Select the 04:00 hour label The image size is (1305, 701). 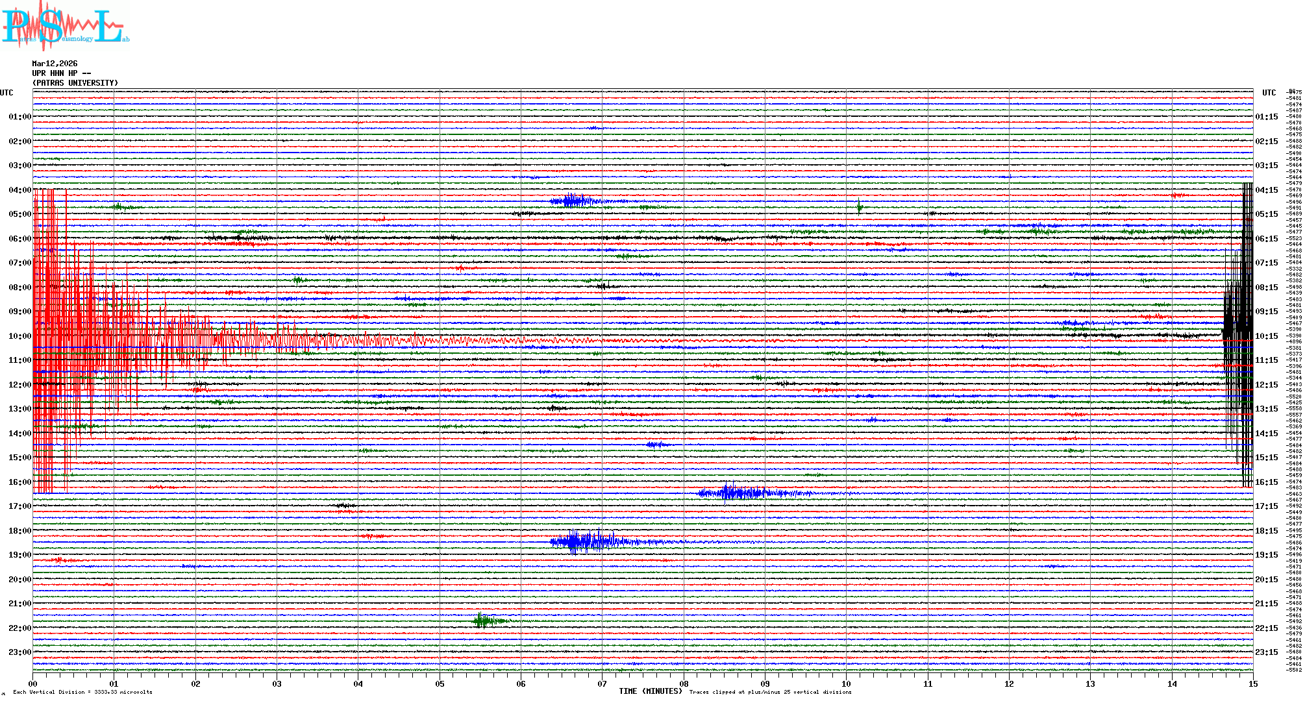[x=19, y=190]
